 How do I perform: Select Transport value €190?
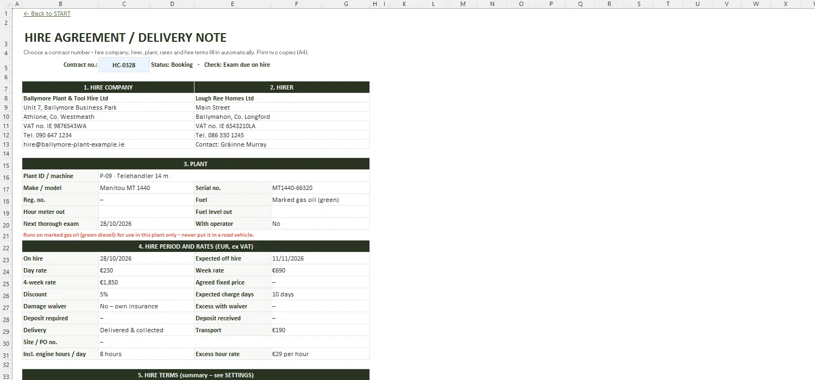(320, 330)
